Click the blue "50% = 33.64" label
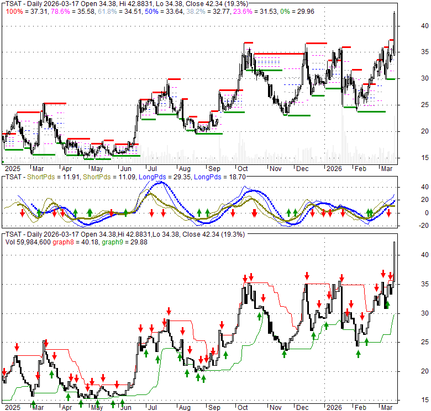 tap(164, 12)
